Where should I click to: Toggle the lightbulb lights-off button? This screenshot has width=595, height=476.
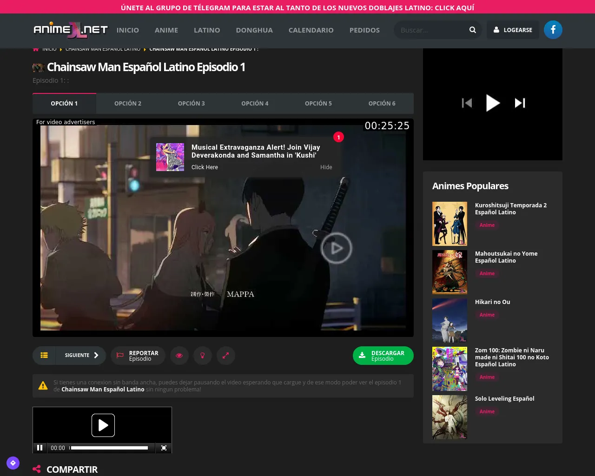[202, 356]
